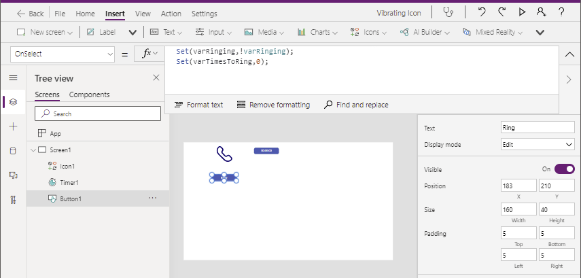Open the Mixed Reality dropdown

493,32
